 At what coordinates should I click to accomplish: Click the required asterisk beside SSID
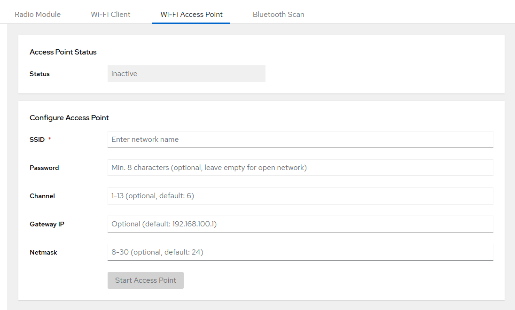49,139
